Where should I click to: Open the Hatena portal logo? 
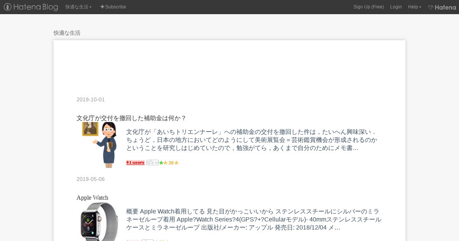point(442,7)
